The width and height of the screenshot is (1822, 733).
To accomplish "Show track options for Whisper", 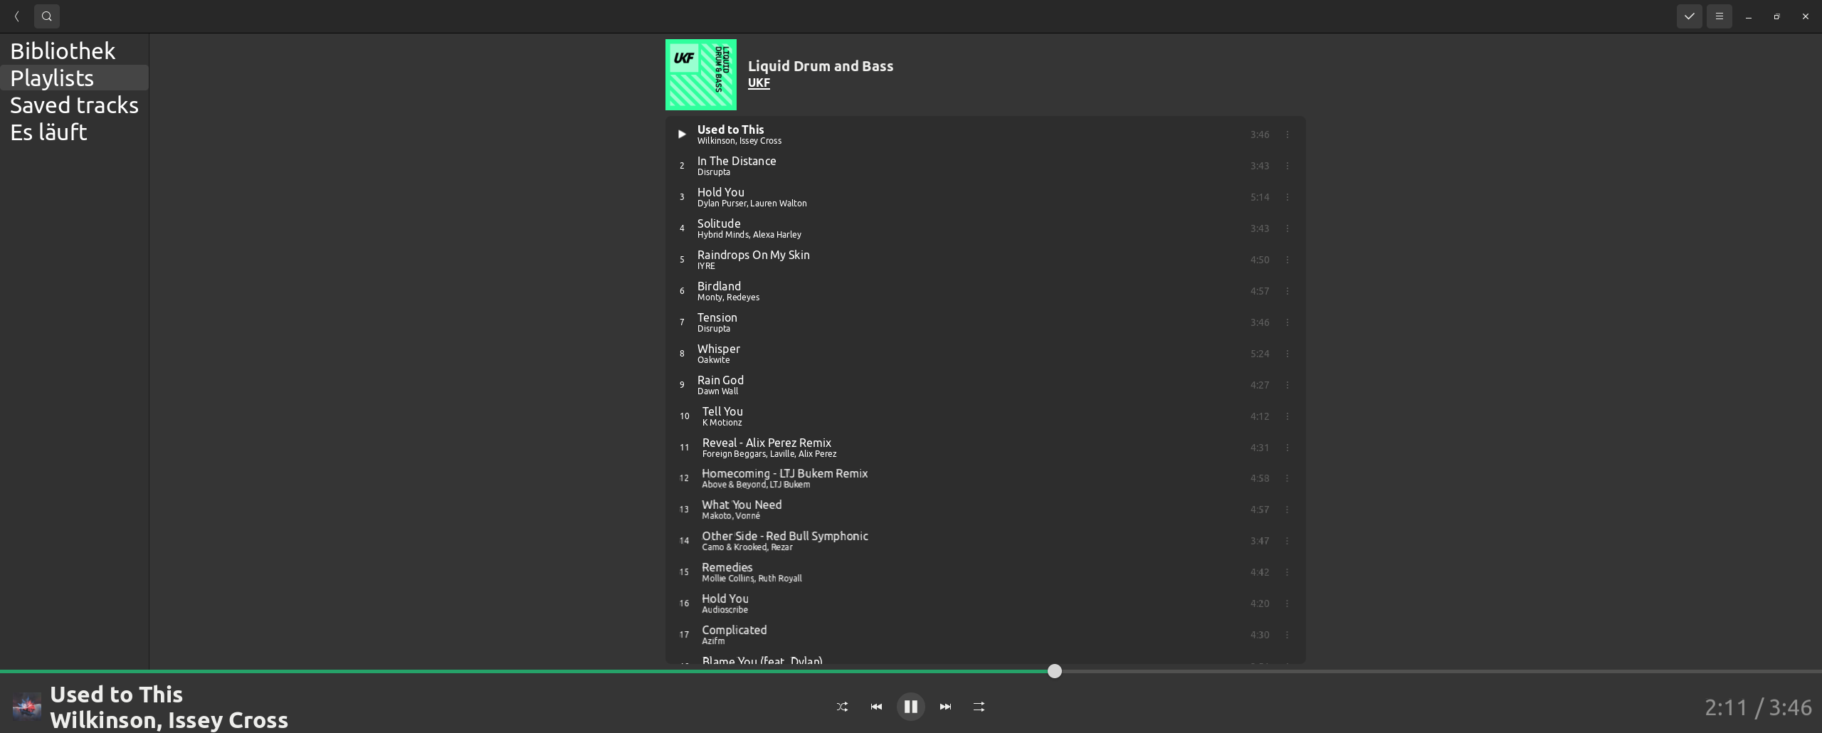I will [x=1287, y=354].
